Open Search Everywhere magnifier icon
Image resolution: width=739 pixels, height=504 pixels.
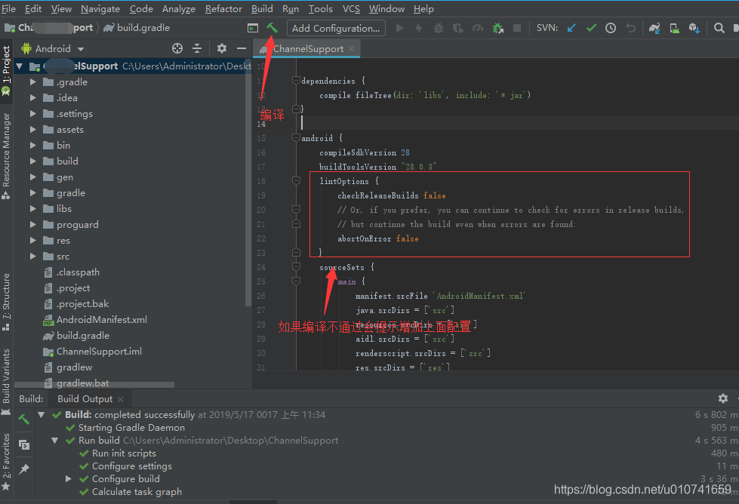click(x=718, y=27)
